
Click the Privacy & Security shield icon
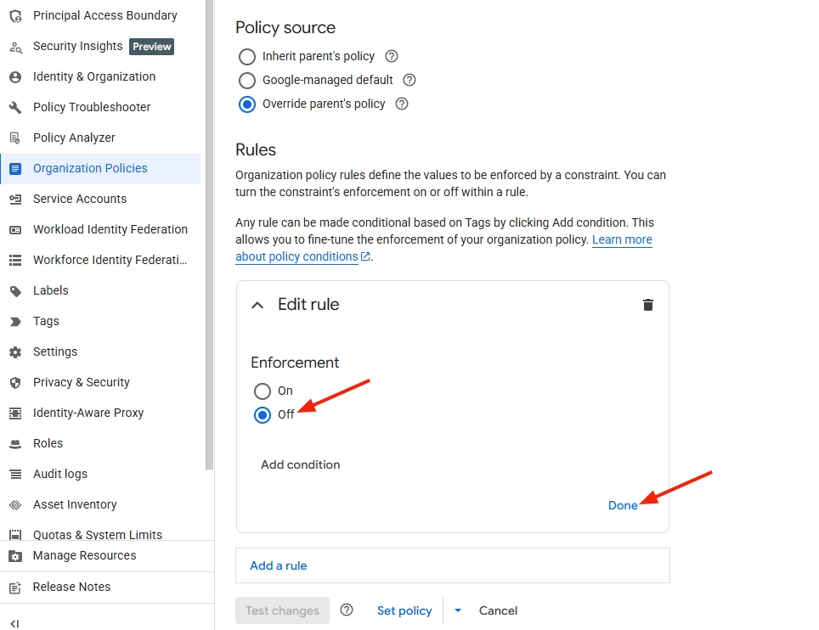point(15,382)
